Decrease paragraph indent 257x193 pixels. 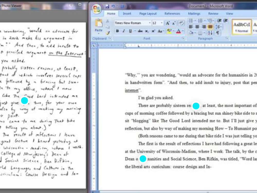tap(219, 21)
